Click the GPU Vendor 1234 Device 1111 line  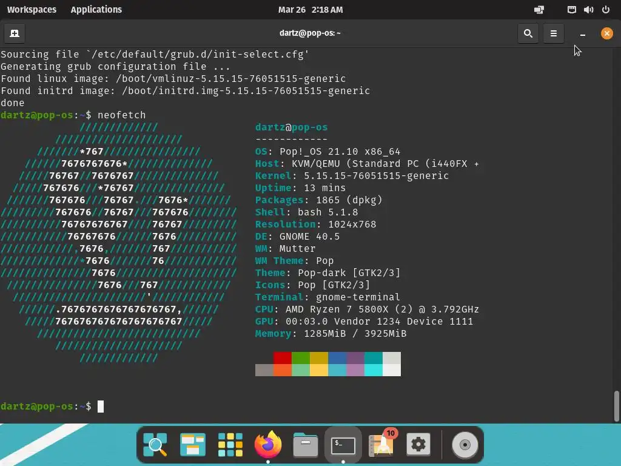point(364,322)
